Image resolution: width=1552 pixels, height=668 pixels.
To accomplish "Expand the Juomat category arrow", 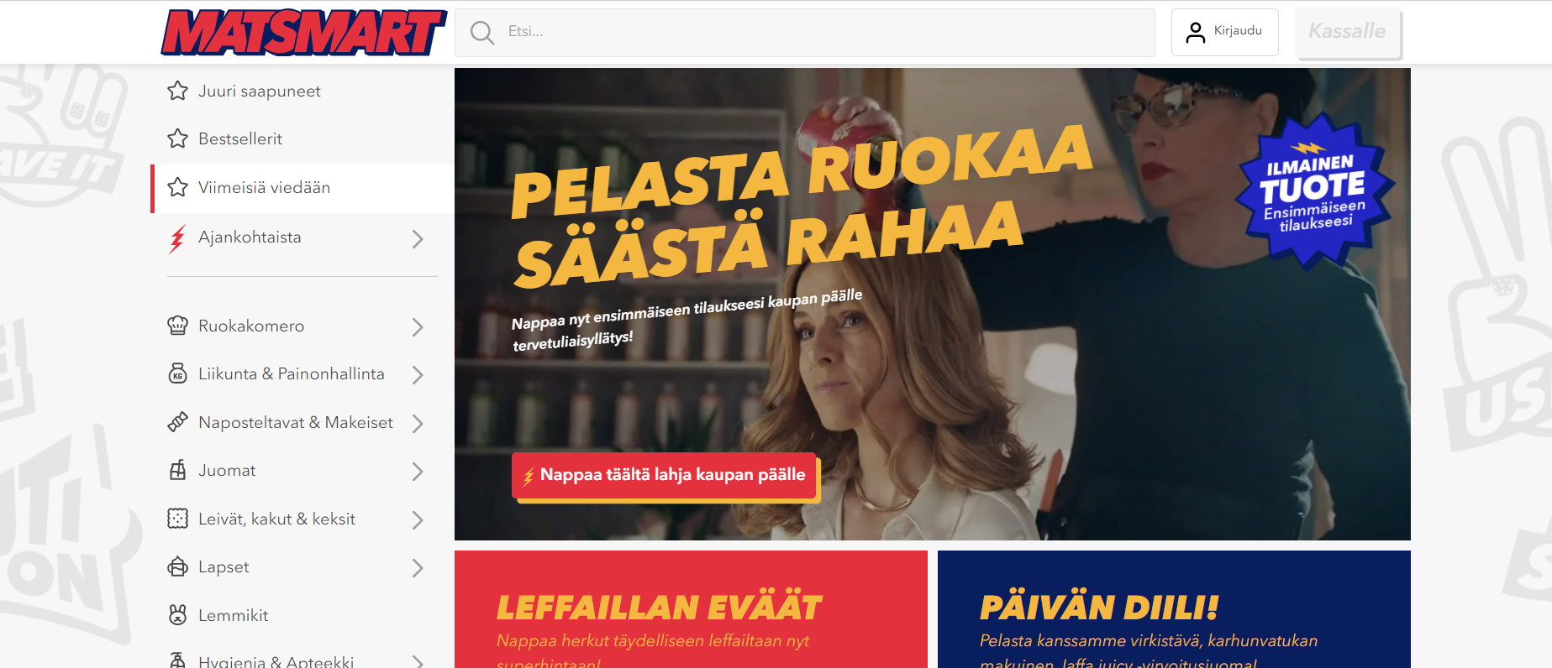I will 418,472.
